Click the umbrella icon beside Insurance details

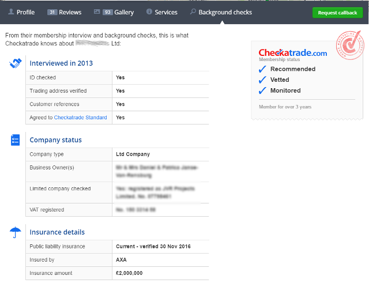pyautogui.click(x=16, y=232)
